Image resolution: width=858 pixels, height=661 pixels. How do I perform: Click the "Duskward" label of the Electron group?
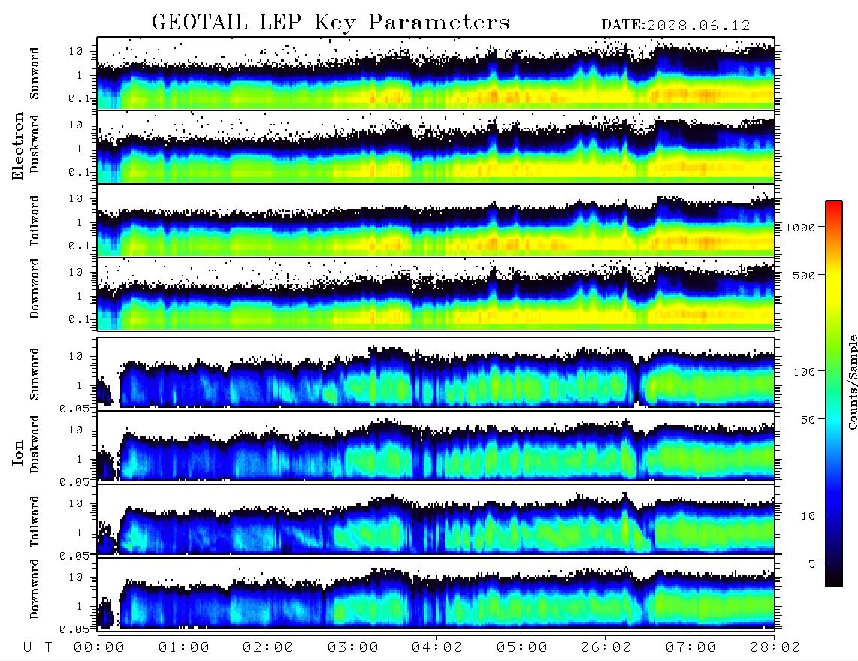(x=35, y=143)
